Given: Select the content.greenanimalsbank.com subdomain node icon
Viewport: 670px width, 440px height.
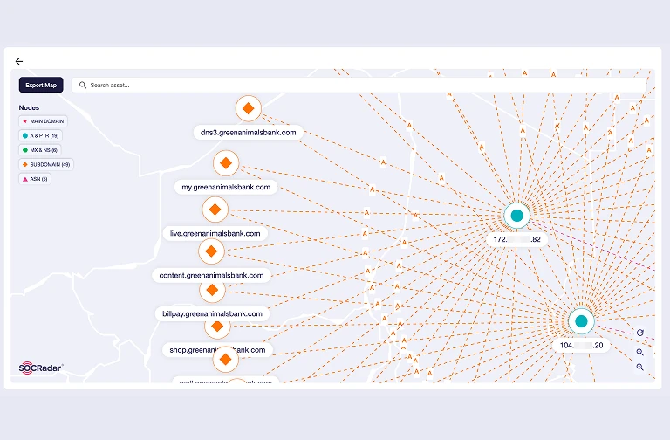Looking at the screenshot, I should tap(211, 251).
